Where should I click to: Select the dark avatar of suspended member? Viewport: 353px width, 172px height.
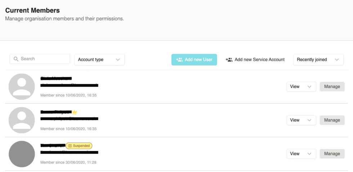[22, 154]
